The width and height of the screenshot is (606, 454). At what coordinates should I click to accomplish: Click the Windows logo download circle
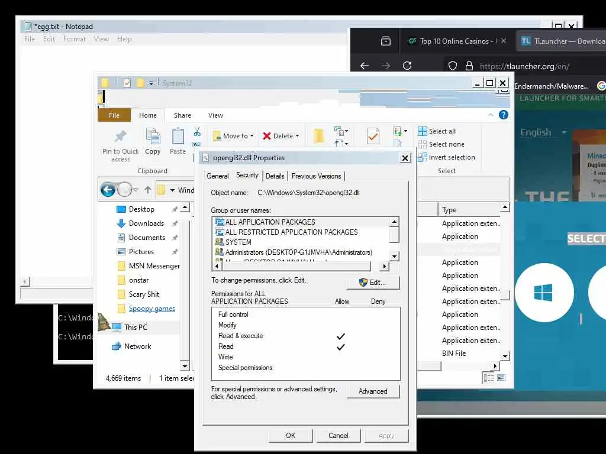[x=544, y=292]
